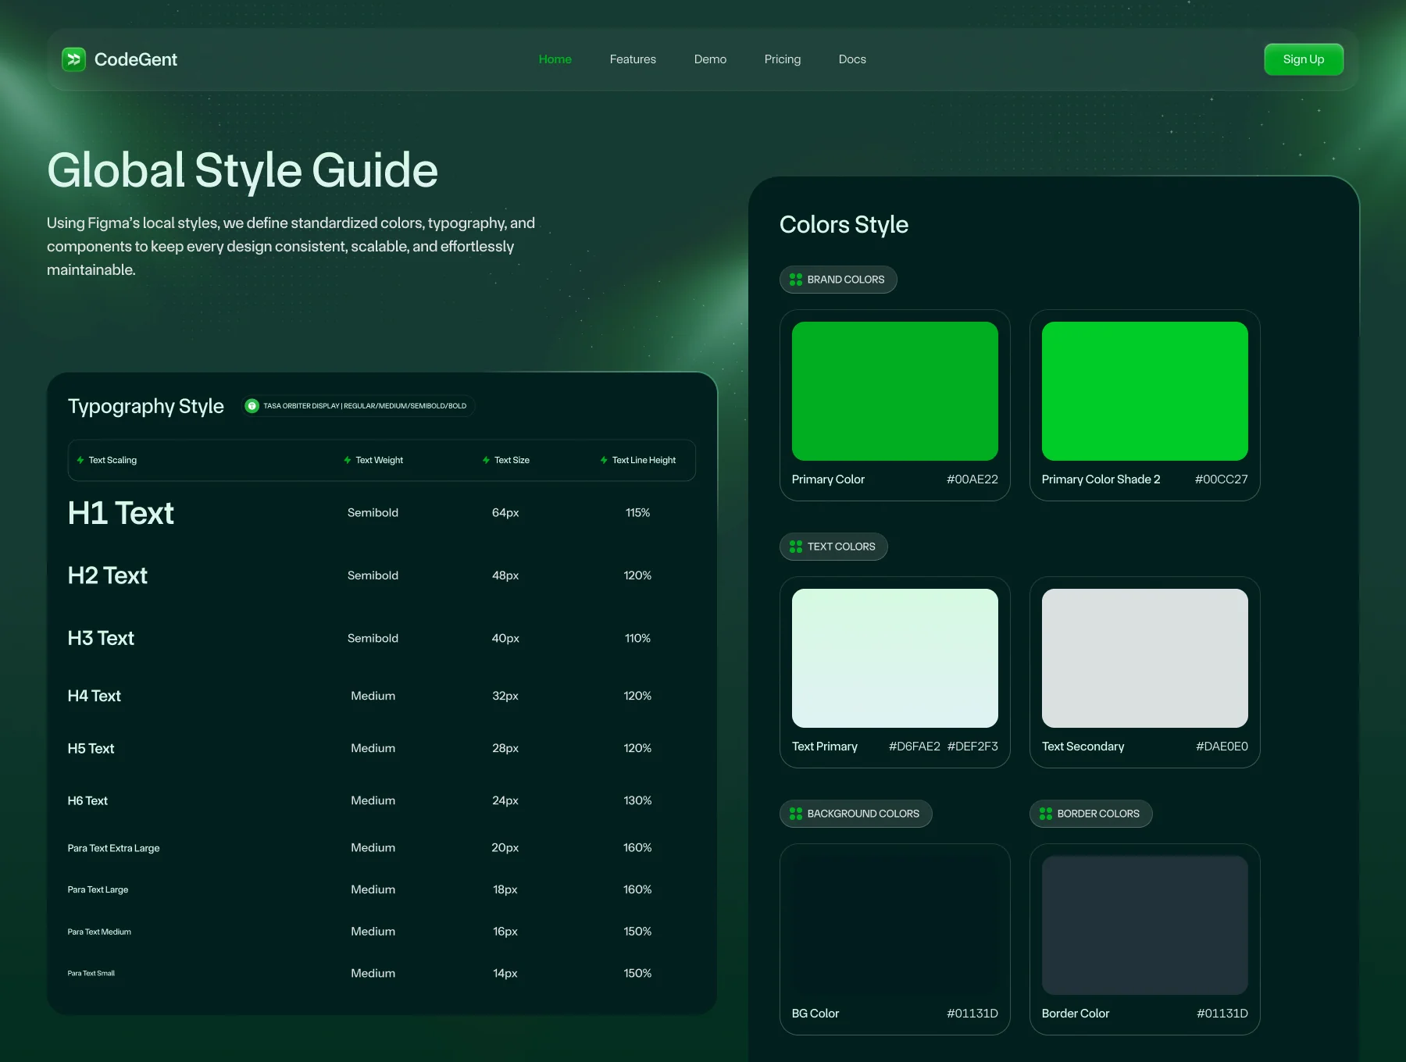Click the Para Text Small sample
1406x1062 pixels.
click(x=91, y=973)
